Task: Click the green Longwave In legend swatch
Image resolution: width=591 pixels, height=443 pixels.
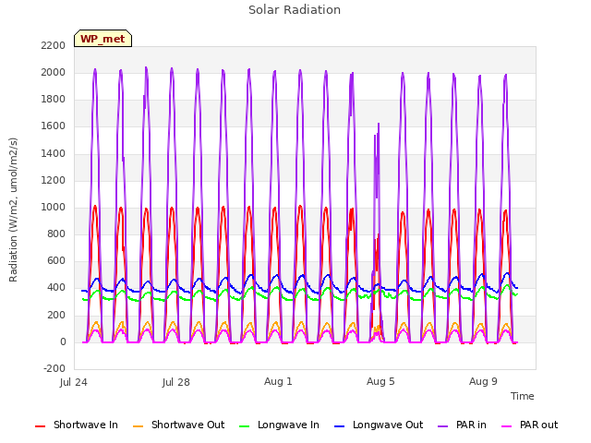Action: point(244,426)
